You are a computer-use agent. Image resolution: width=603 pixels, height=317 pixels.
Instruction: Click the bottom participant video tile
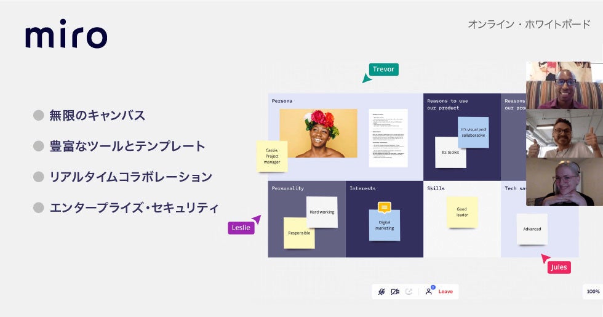point(564,182)
